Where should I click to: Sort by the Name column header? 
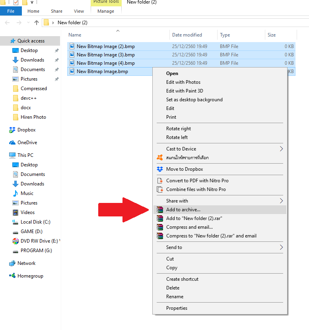pyautogui.click(x=118, y=35)
